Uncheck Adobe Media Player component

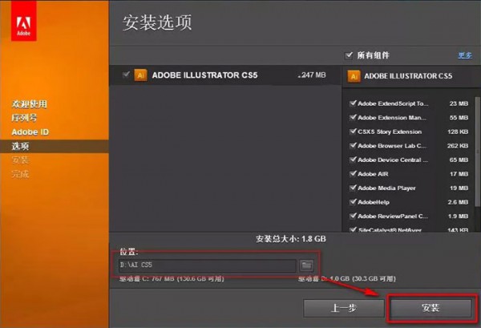(x=353, y=188)
